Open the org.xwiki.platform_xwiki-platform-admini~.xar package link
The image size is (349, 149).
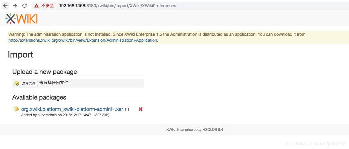[x=72, y=109]
